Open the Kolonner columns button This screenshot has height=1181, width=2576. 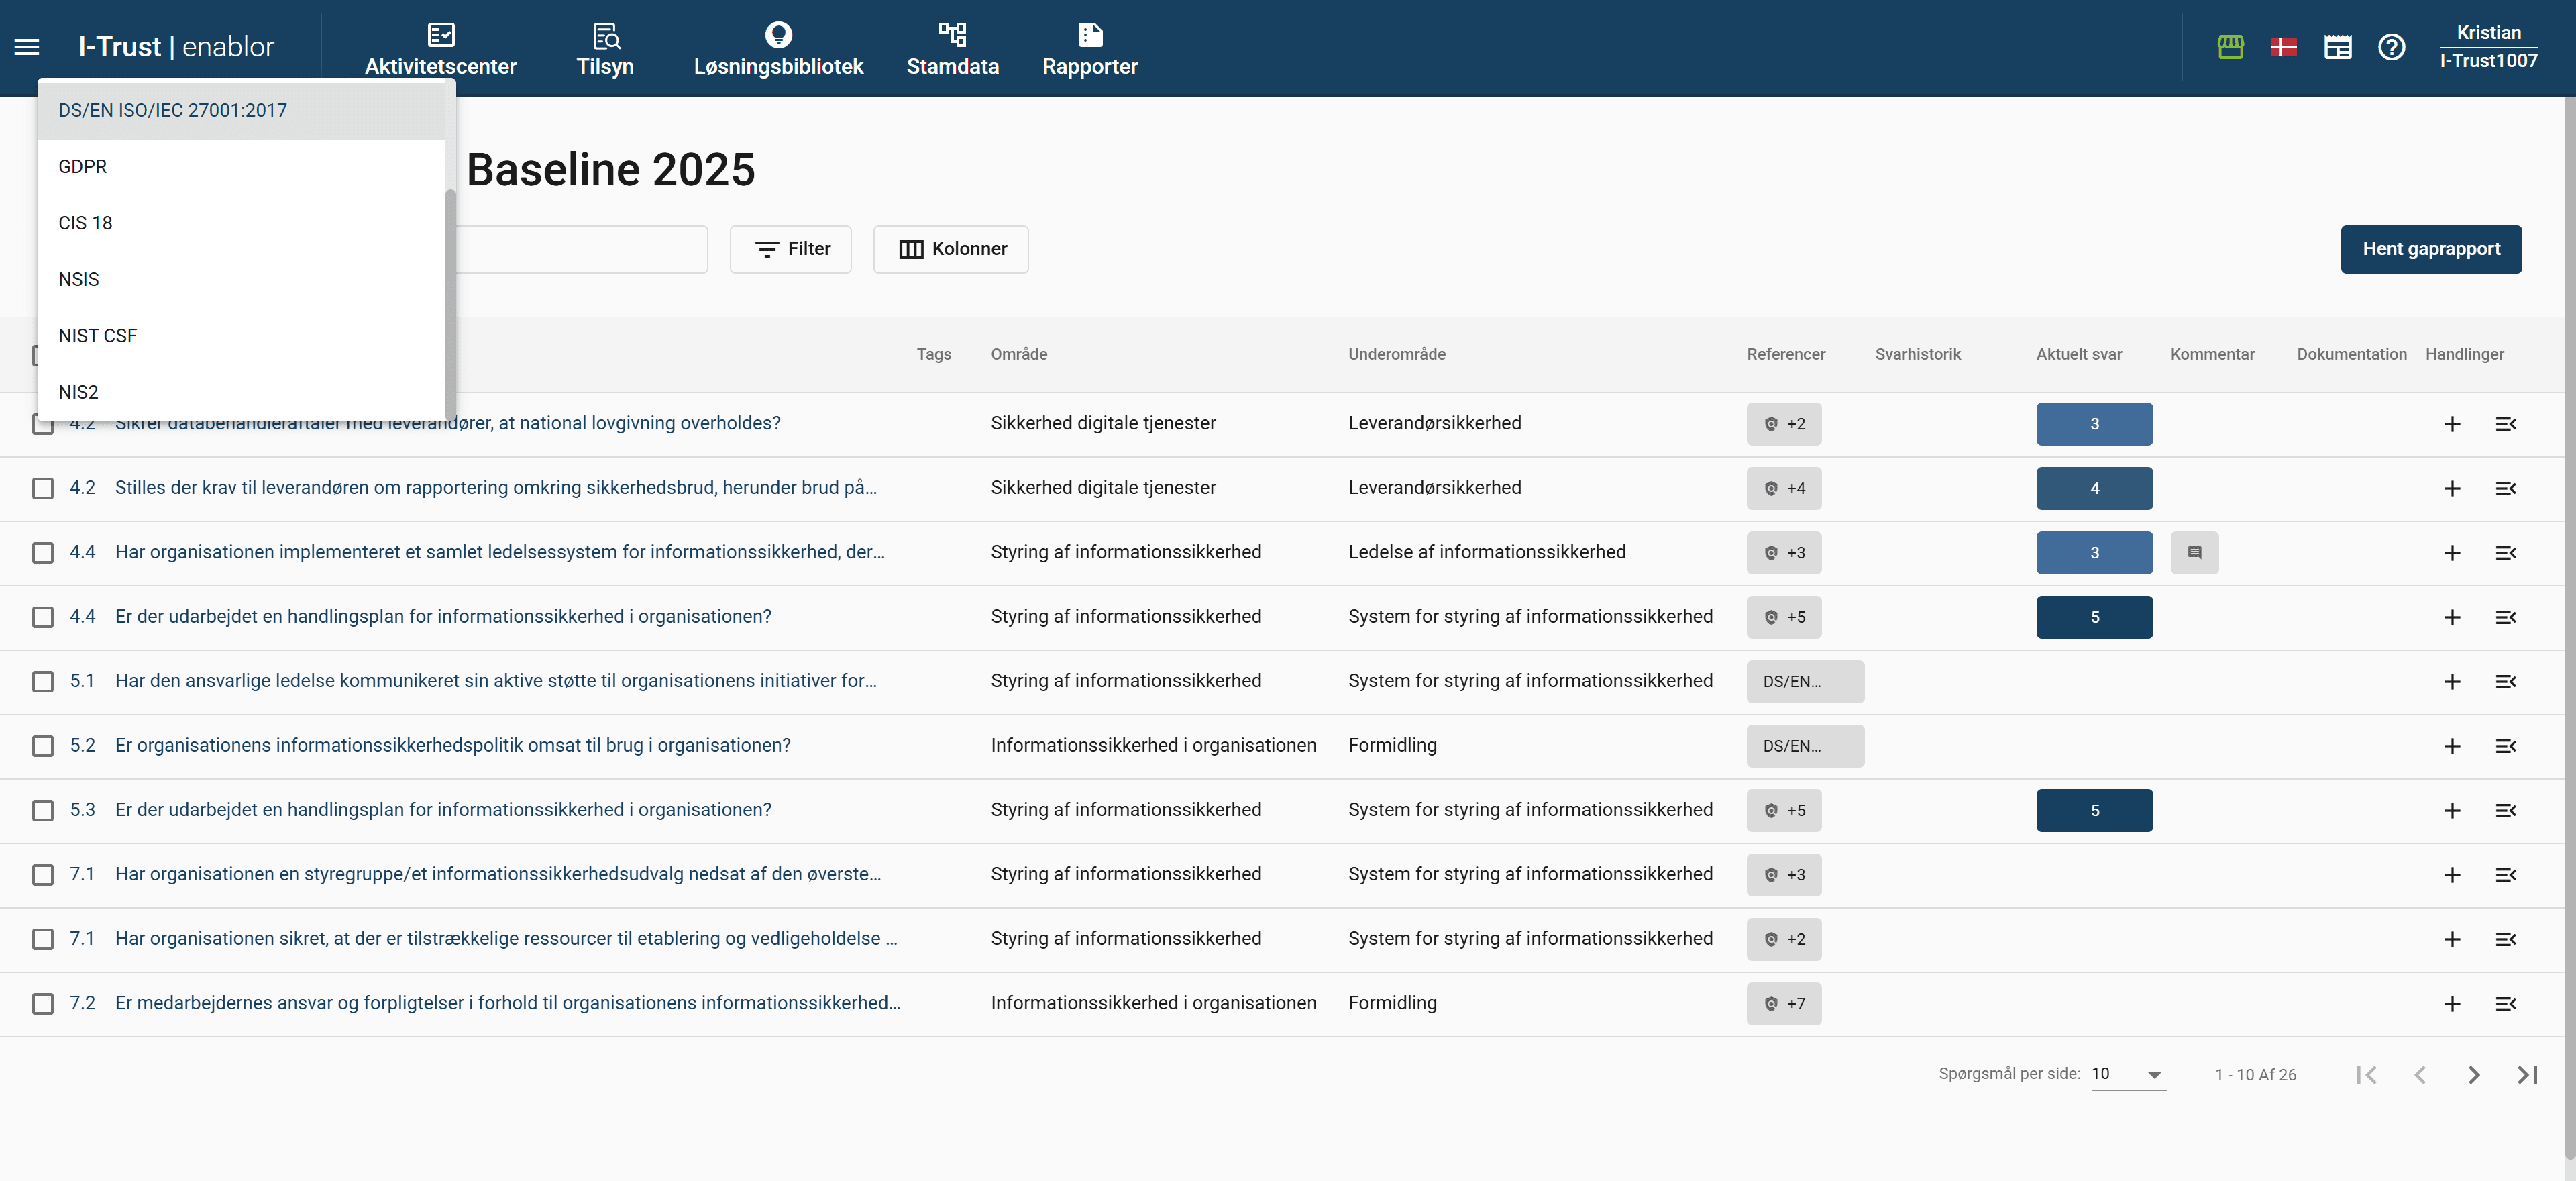tap(950, 249)
